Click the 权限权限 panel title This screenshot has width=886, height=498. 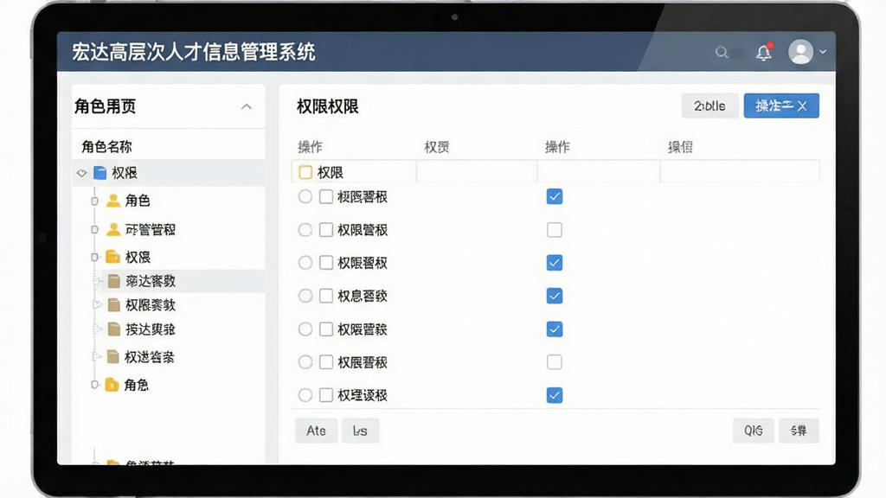328,106
